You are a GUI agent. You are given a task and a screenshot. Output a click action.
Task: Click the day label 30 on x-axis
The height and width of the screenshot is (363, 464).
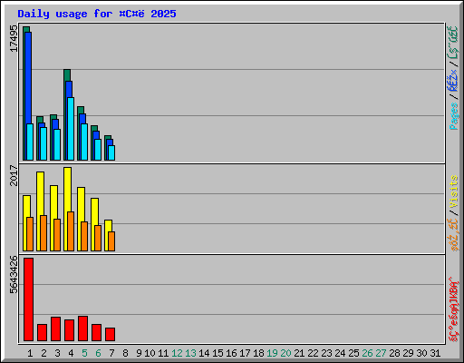[421, 353]
